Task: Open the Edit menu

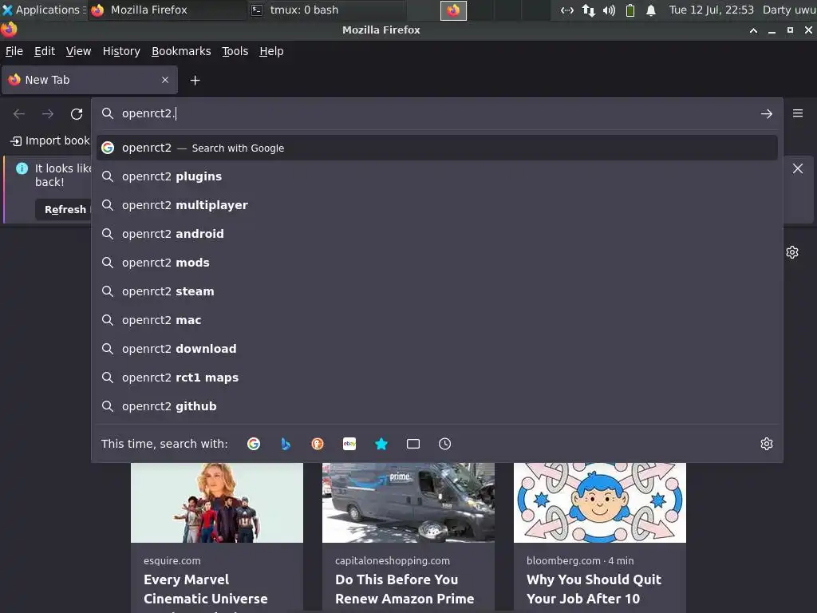Action: click(x=45, y=51)
